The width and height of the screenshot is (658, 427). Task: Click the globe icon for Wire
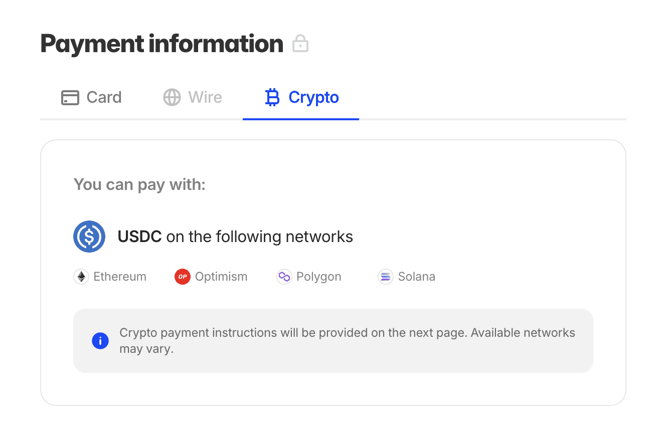tap(172, 97)
